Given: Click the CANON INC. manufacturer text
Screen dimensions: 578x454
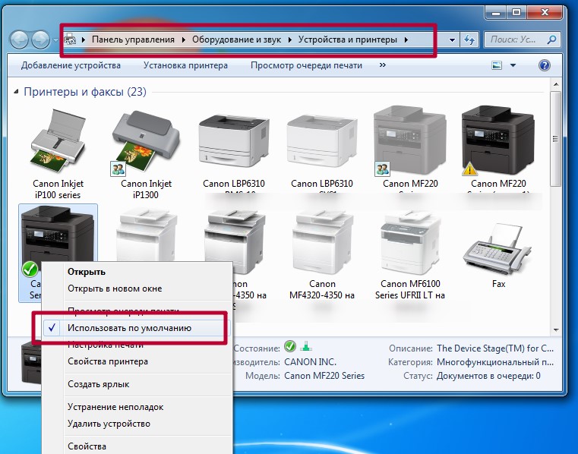Looking at the screenshot, I should [310, 362].
